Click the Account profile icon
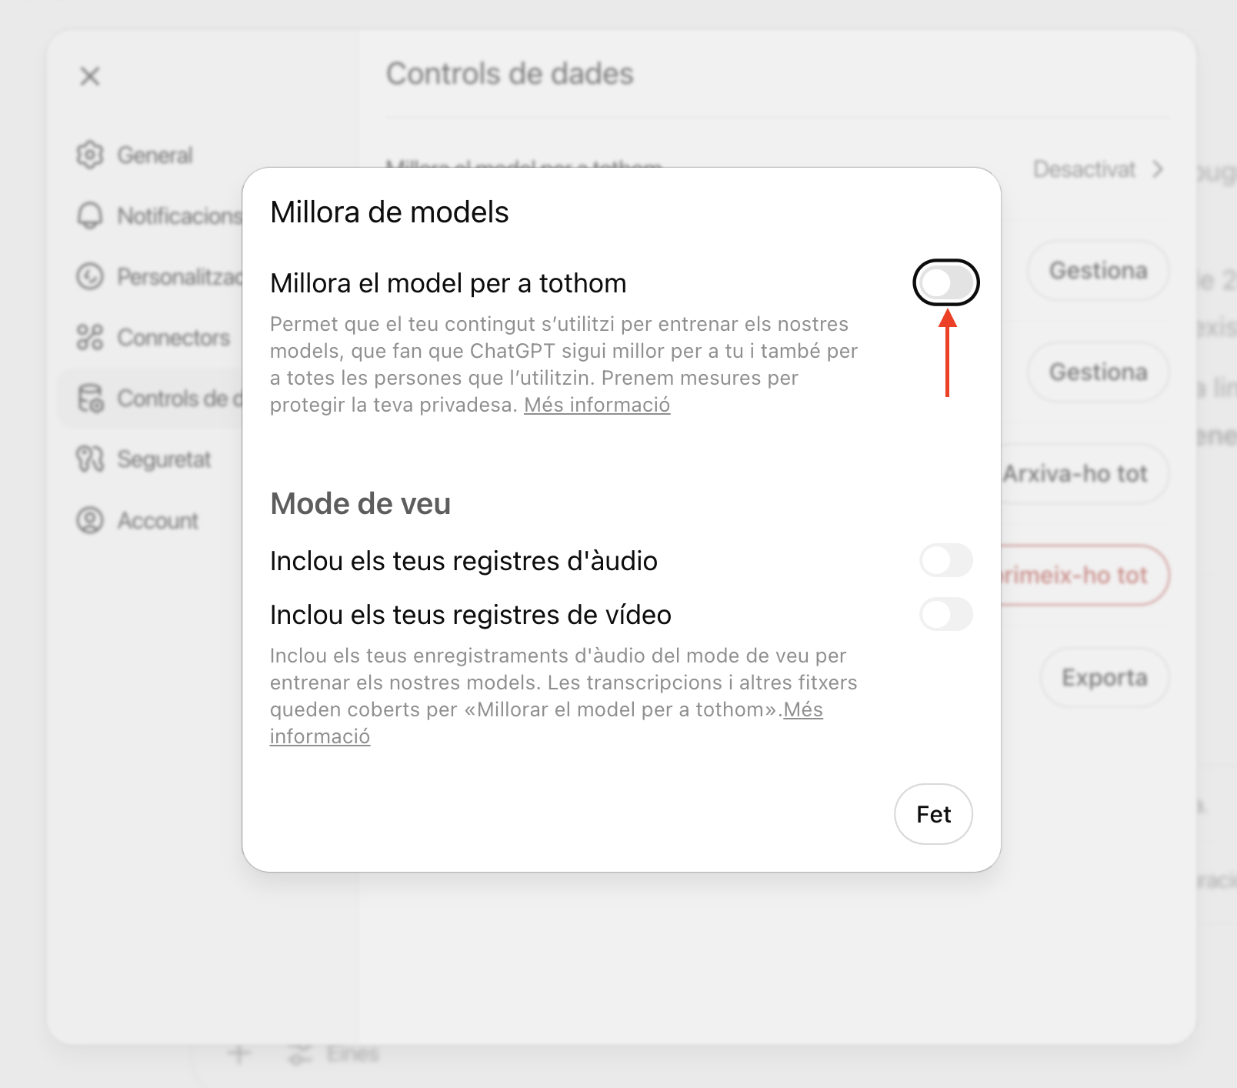Screen dimensions: 1237x1088 (x=90, y=520)
